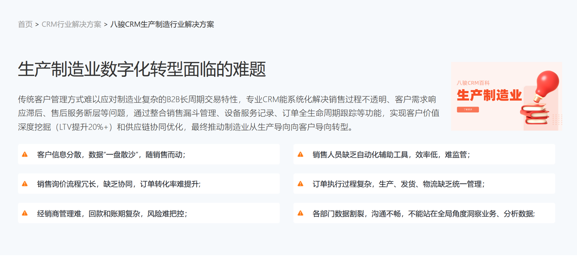The height and width of the screenshot is (256, 577).
Task: Go to 首页 via the breadcrumb
Action: pos(25,24)
